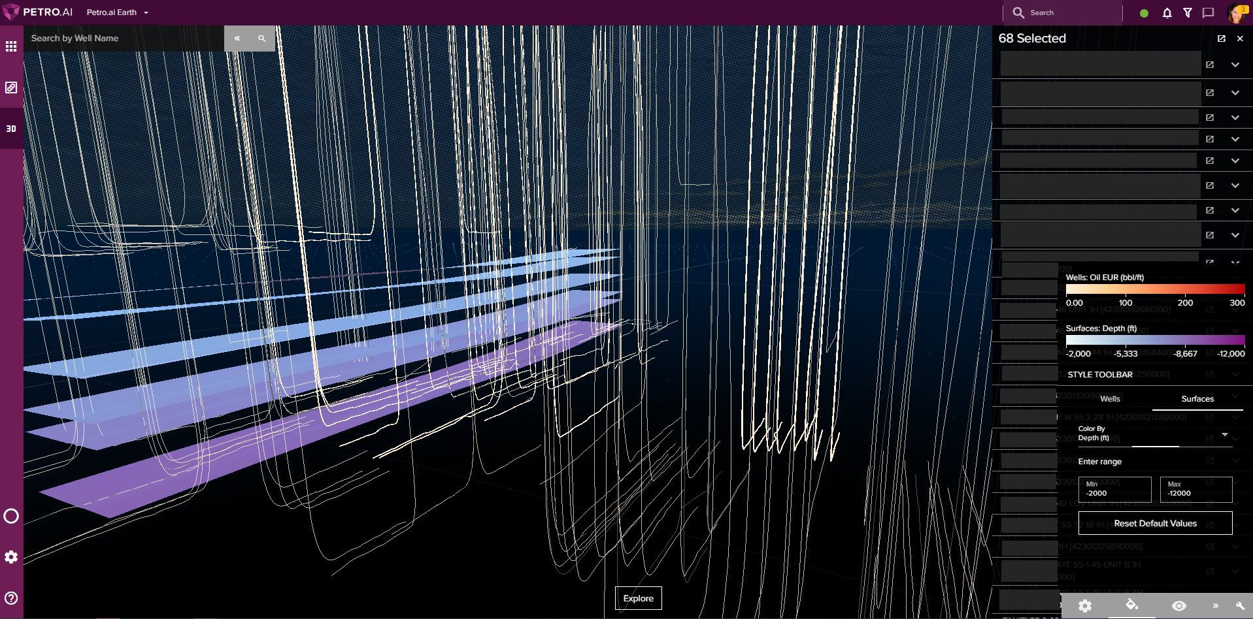Toggle the eye visibility tool
This screenshot has width=1253, height=619.
tap(1179, 606)
